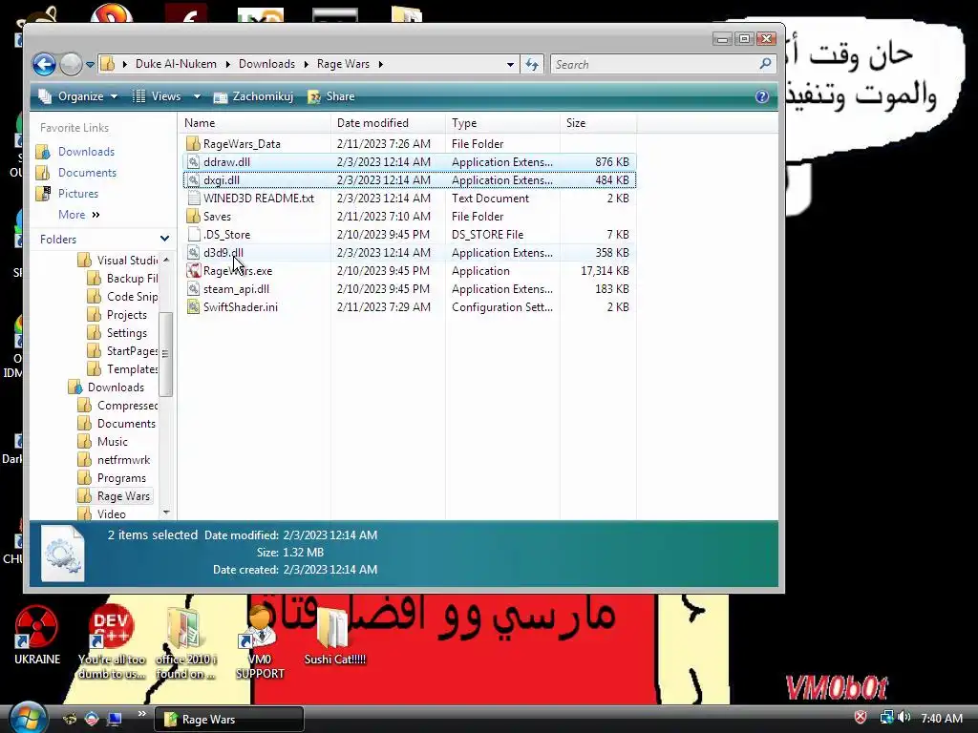This screenshot has width=978, height=733.
Task: Click the volume icon in system tray
Action: coord(904,718)
